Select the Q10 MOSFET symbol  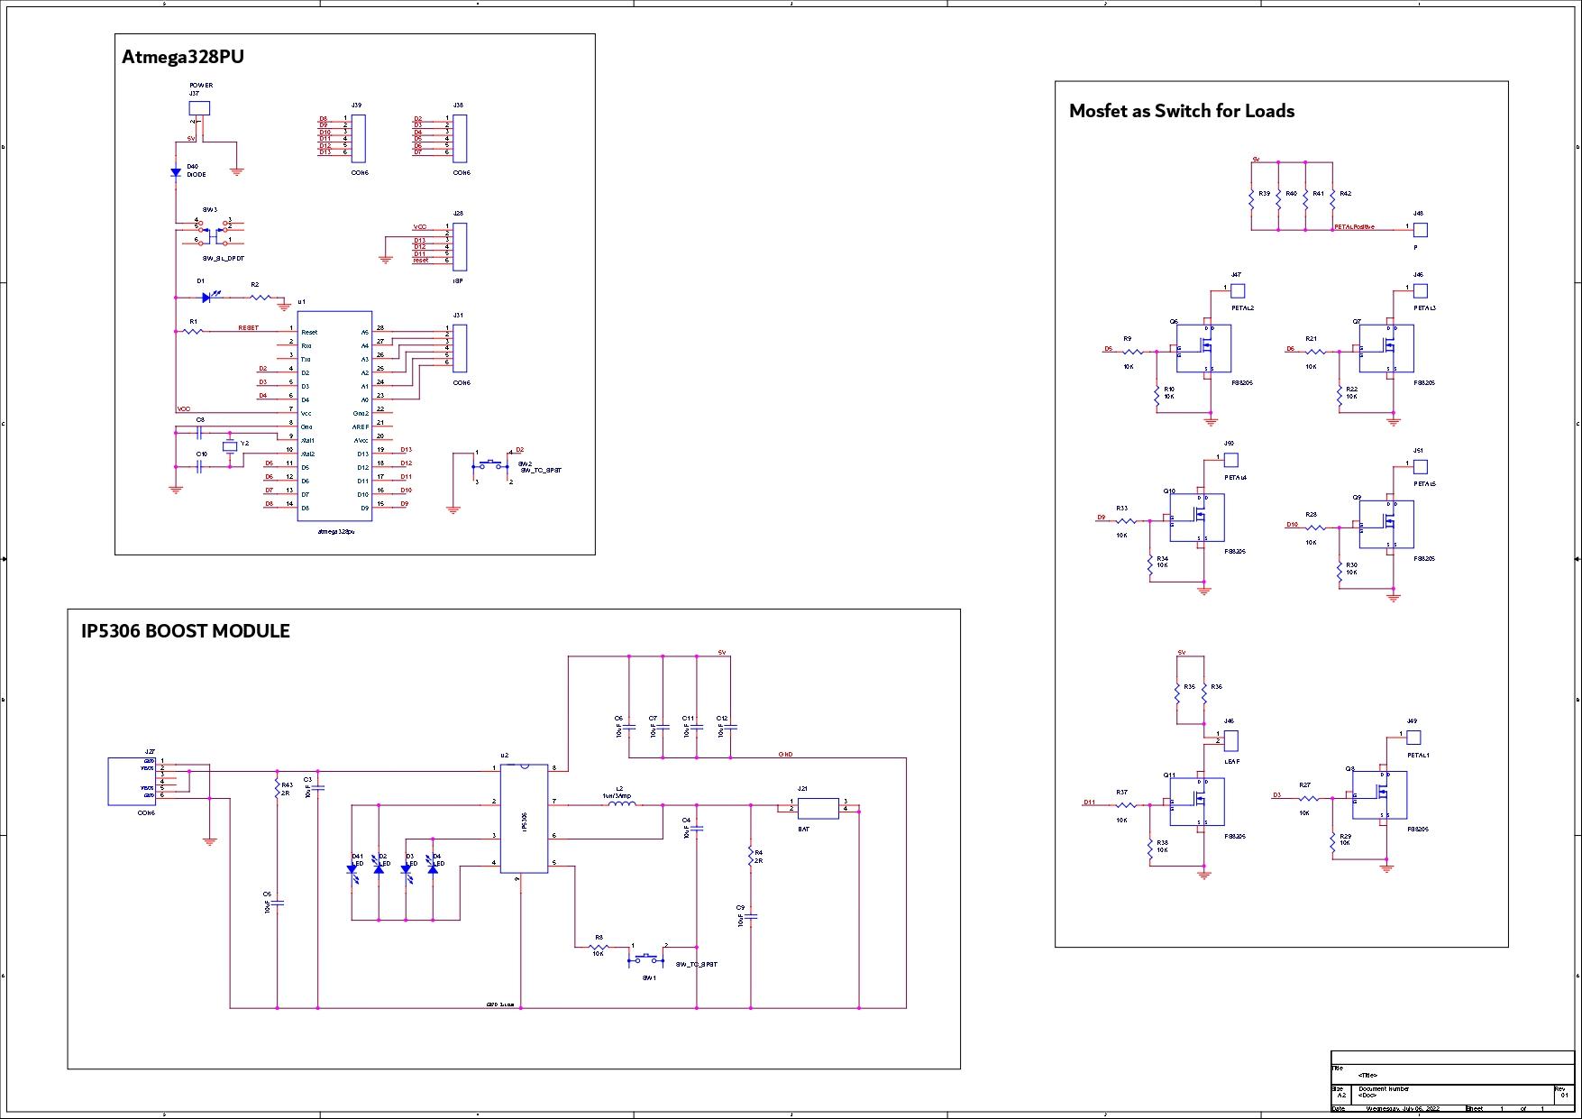(1197, 518)
